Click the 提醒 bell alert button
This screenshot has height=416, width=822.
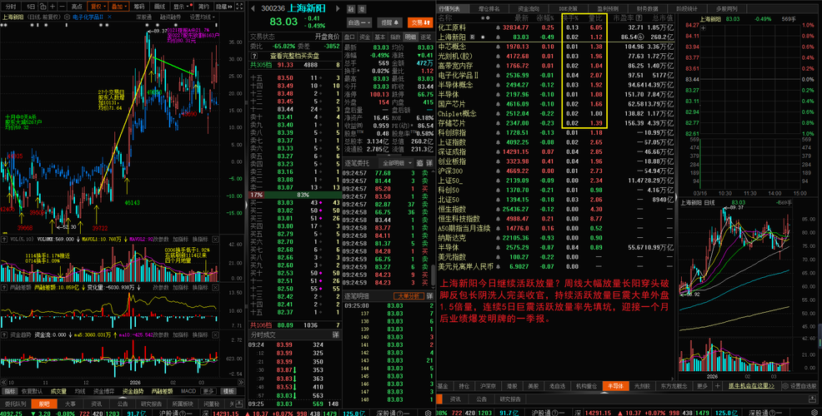pyautogui.click(x=389, y=22)
